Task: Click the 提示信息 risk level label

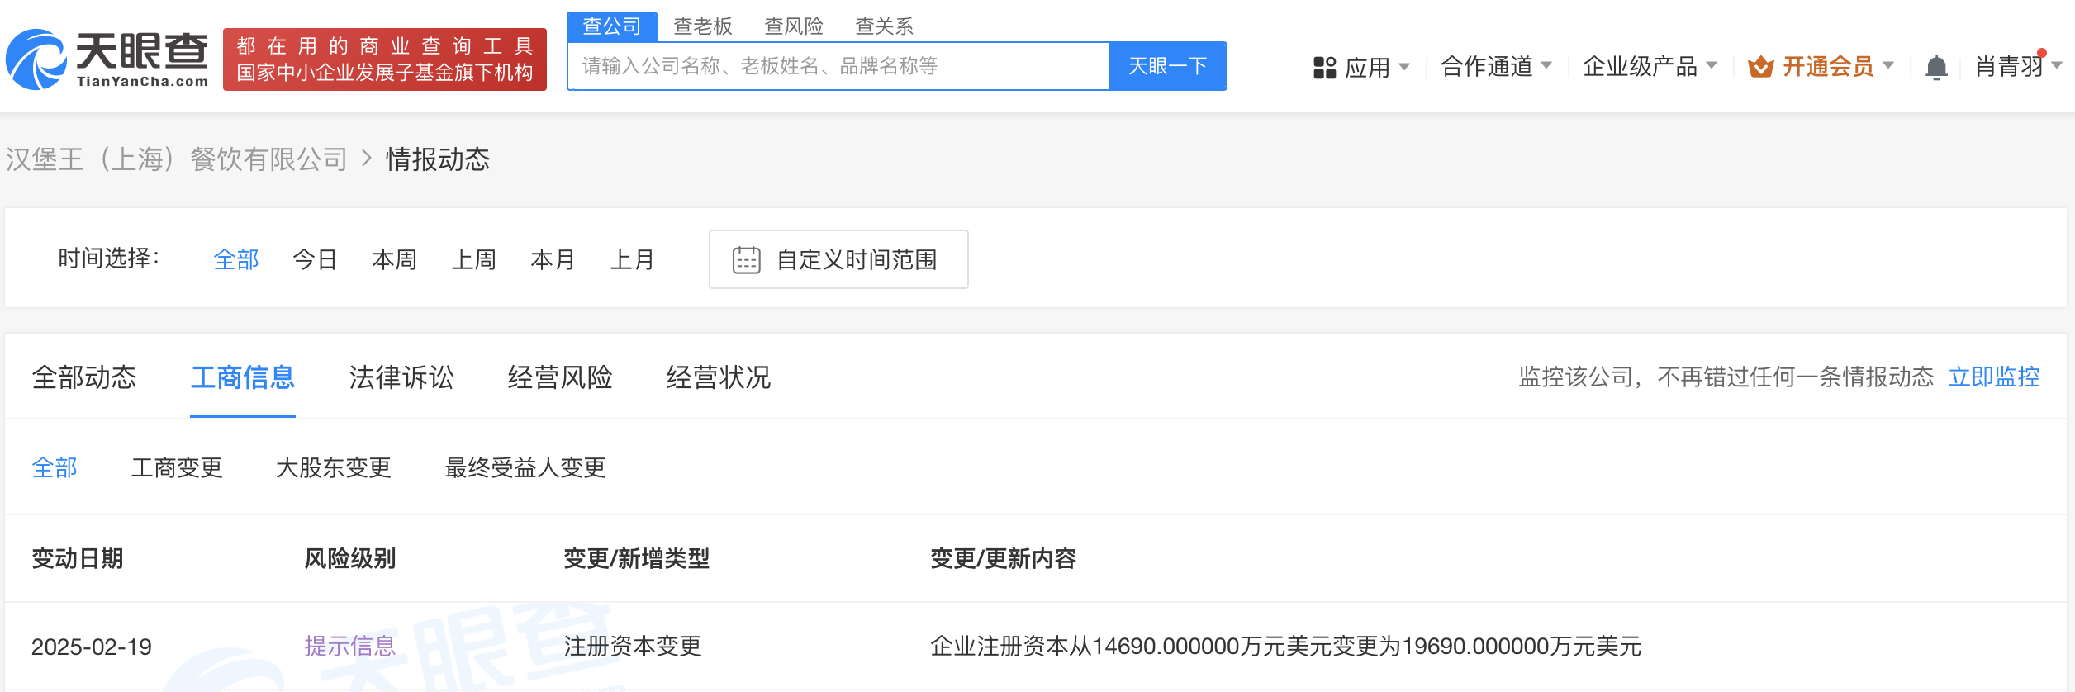Action: pos(350,647)
